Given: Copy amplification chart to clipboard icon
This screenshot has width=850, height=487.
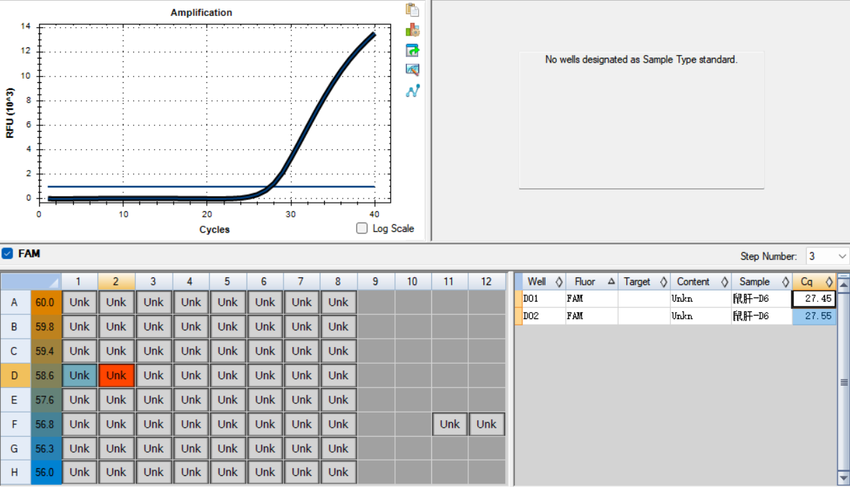Looking at the screenshot, I should click(x=412, y=10).
